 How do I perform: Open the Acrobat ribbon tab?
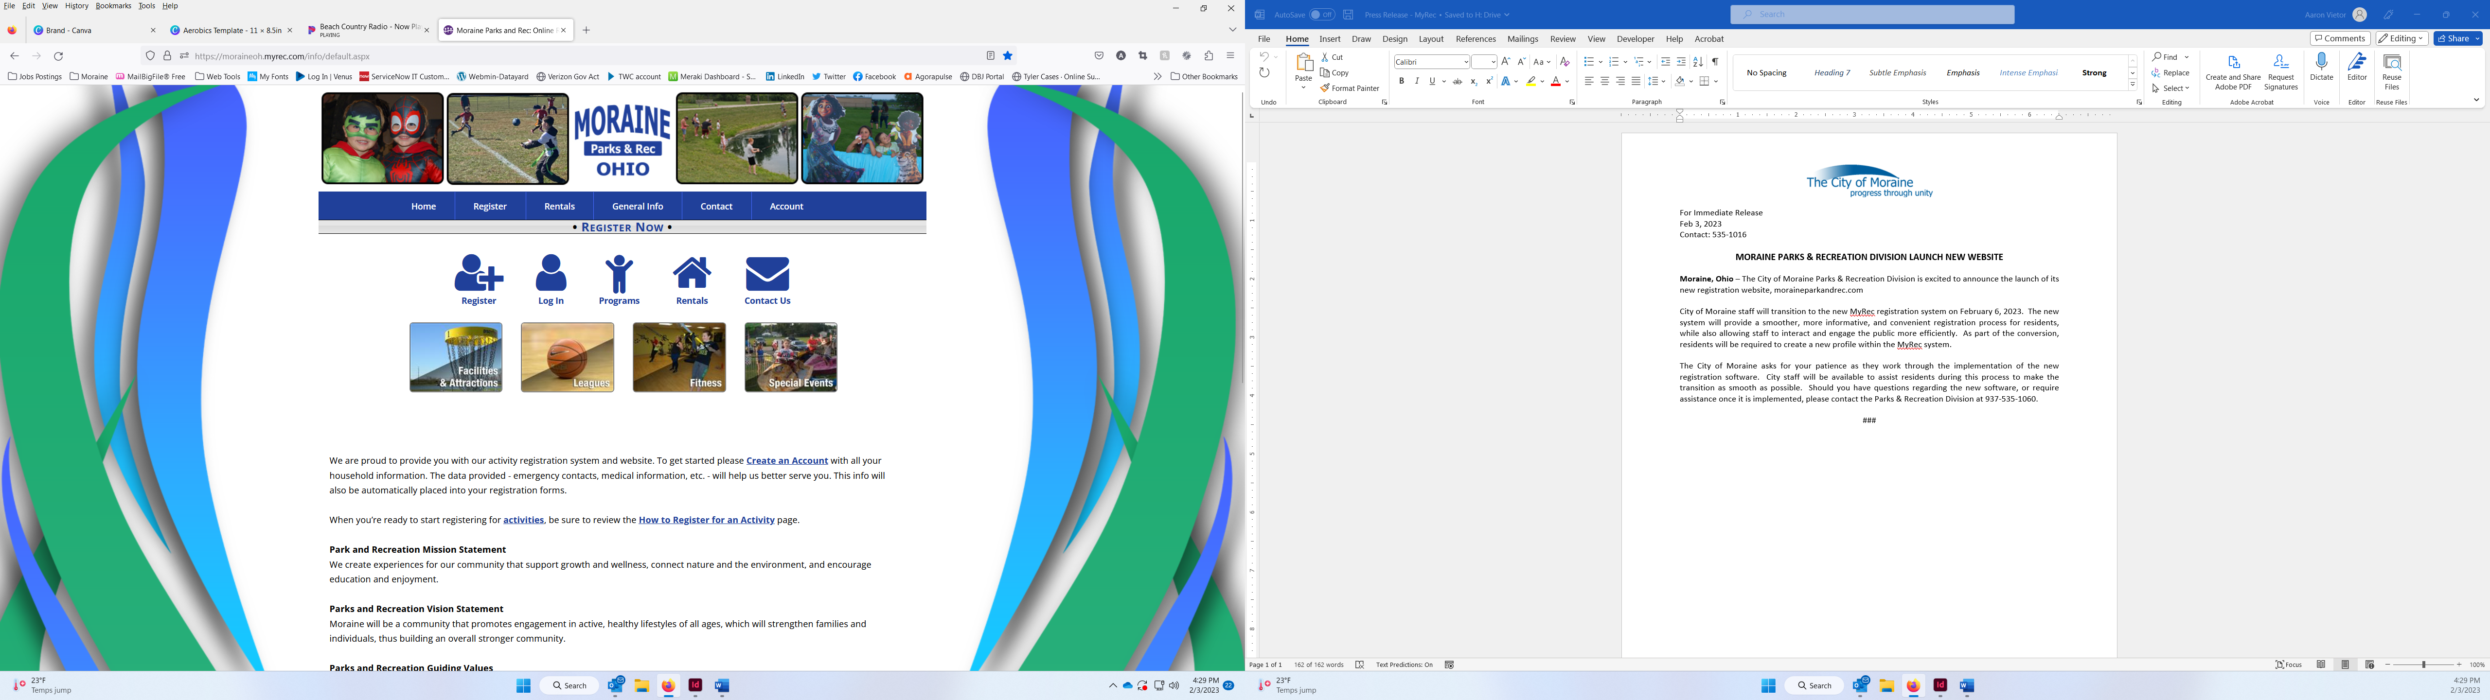[x=1709, y=39]
